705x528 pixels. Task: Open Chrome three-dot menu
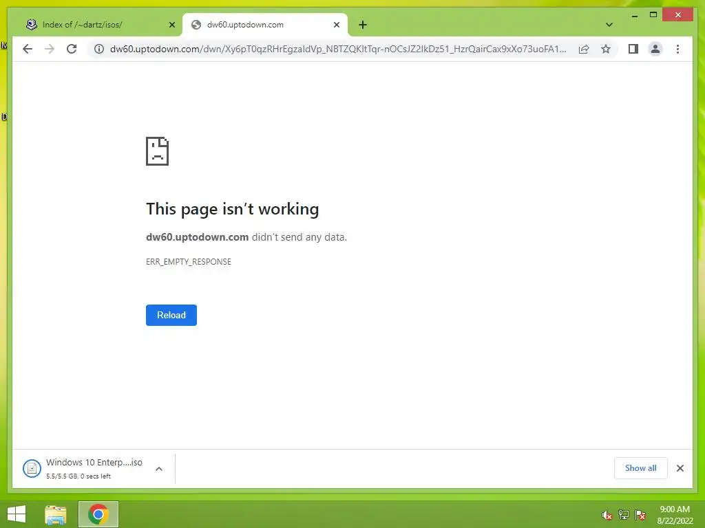tap(677, 49)
